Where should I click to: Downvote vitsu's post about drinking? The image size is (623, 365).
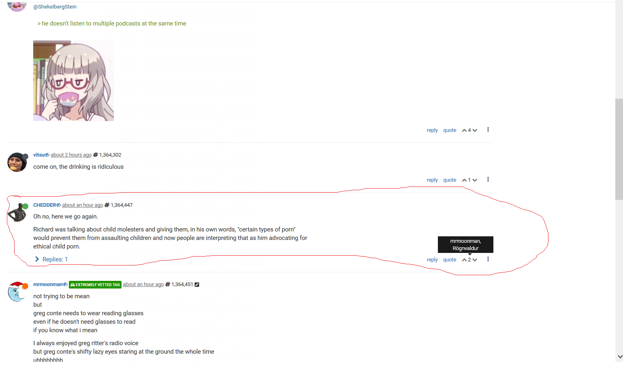(x=475, y=180)
